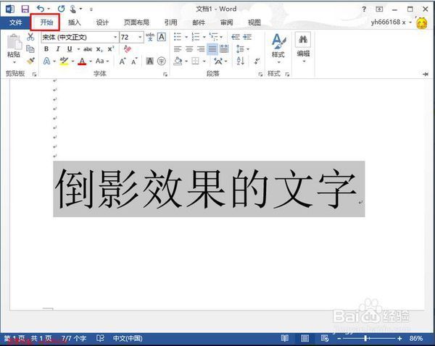
Task: Open Word Help question mark
Action: pyautogui.click(x=364, y=9)
